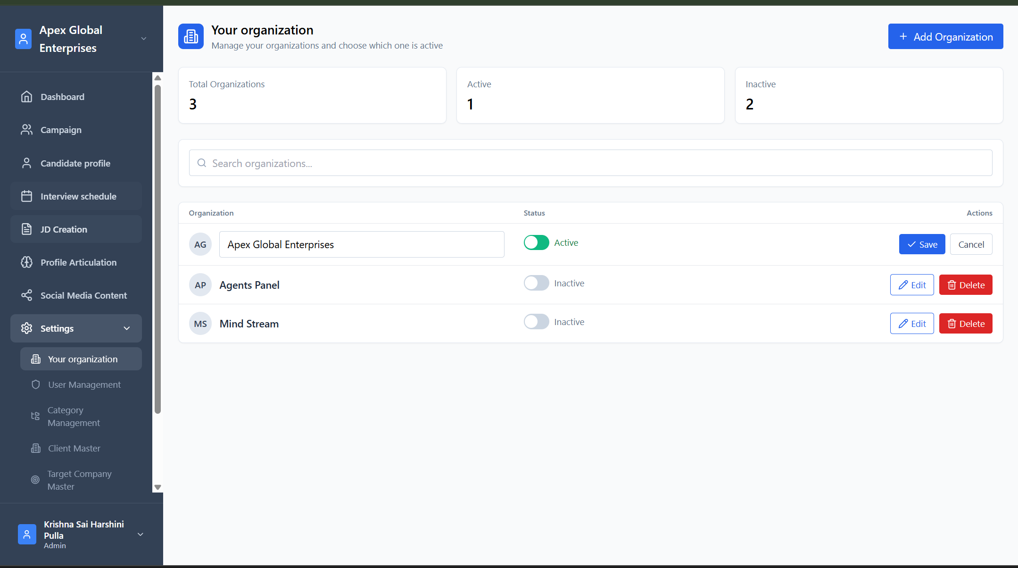
Task: Click the AG avatar circle
Action: click(x=200, y=244)
